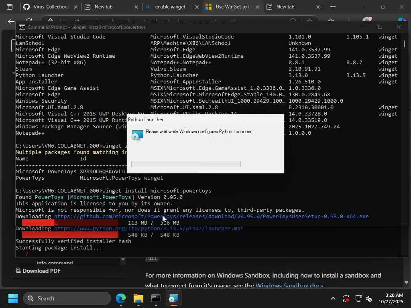Screen dimensions: 411x308
Task: Click the Microsoft.AppInstaller package Id
Action: tap(185, 82)
